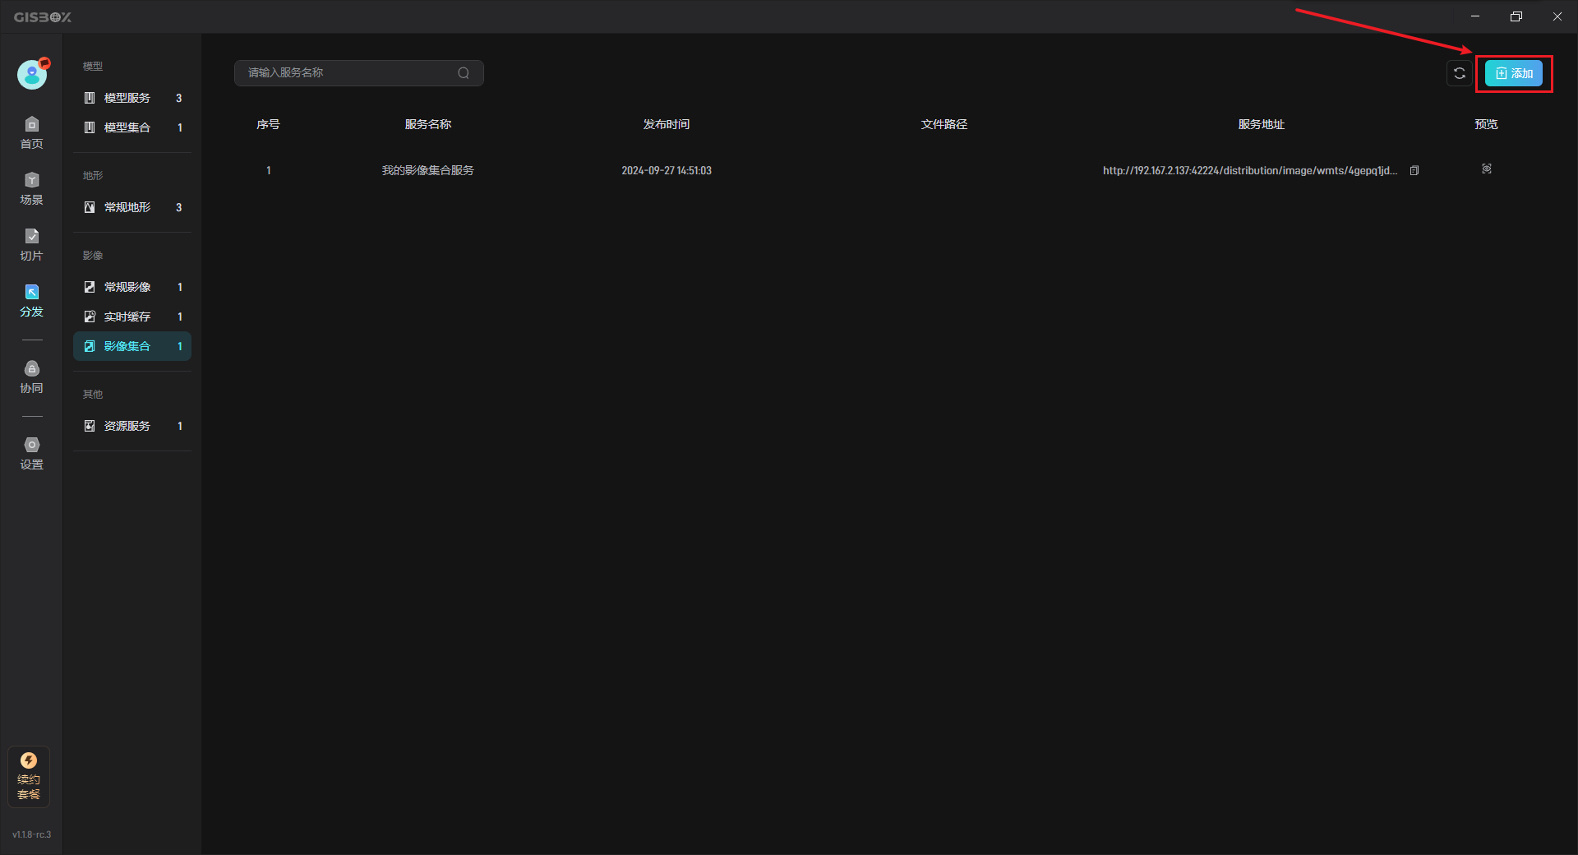Open 常规地形 list
Image resolution: width=1578 pixels, height=855 pixels.
tap(132, 207)
